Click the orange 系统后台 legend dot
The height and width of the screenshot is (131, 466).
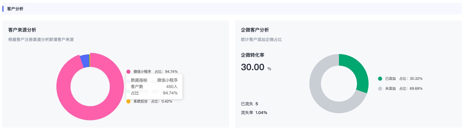(128, 101)
